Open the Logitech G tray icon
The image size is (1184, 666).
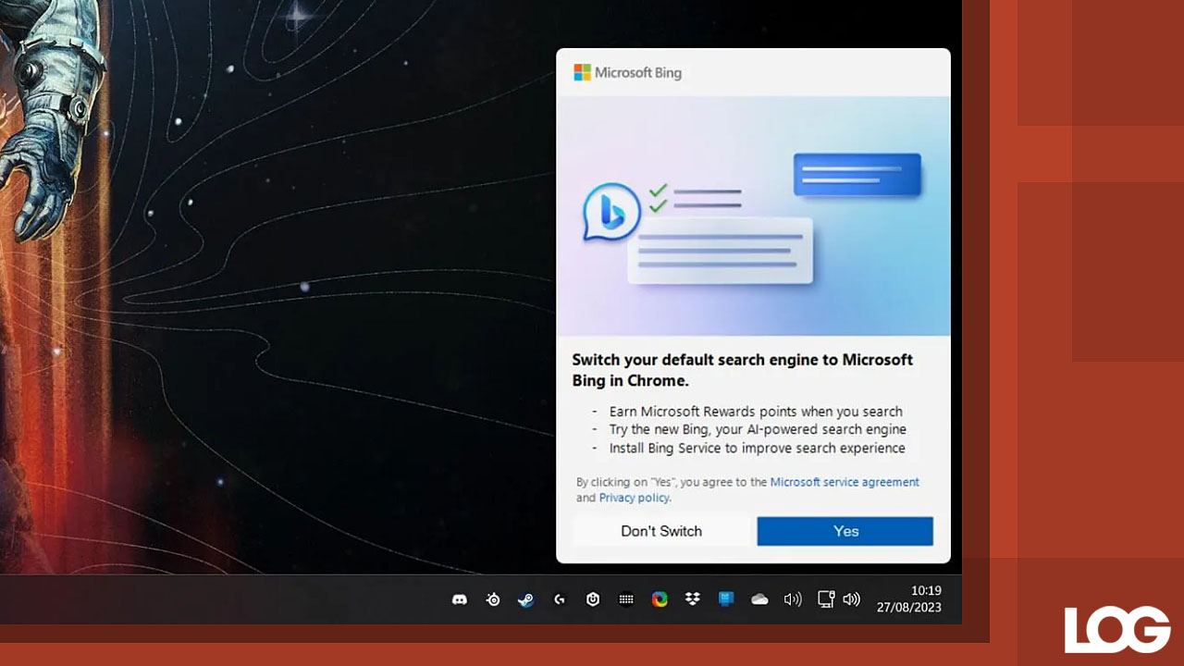coord(560,599)
